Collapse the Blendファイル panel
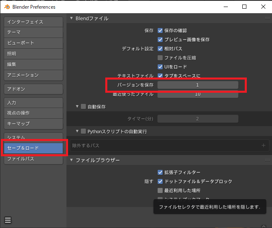Viewport: 272px width, 228px height. pyautogui.click(x=71, y=18)
